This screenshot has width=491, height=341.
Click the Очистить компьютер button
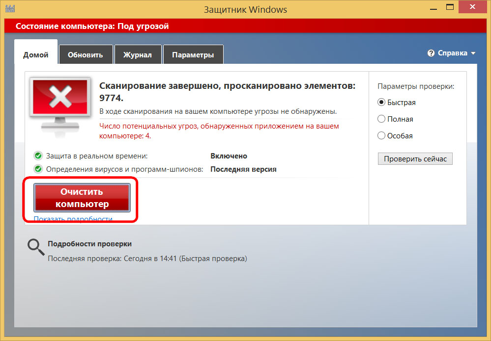tap(82, 198)
